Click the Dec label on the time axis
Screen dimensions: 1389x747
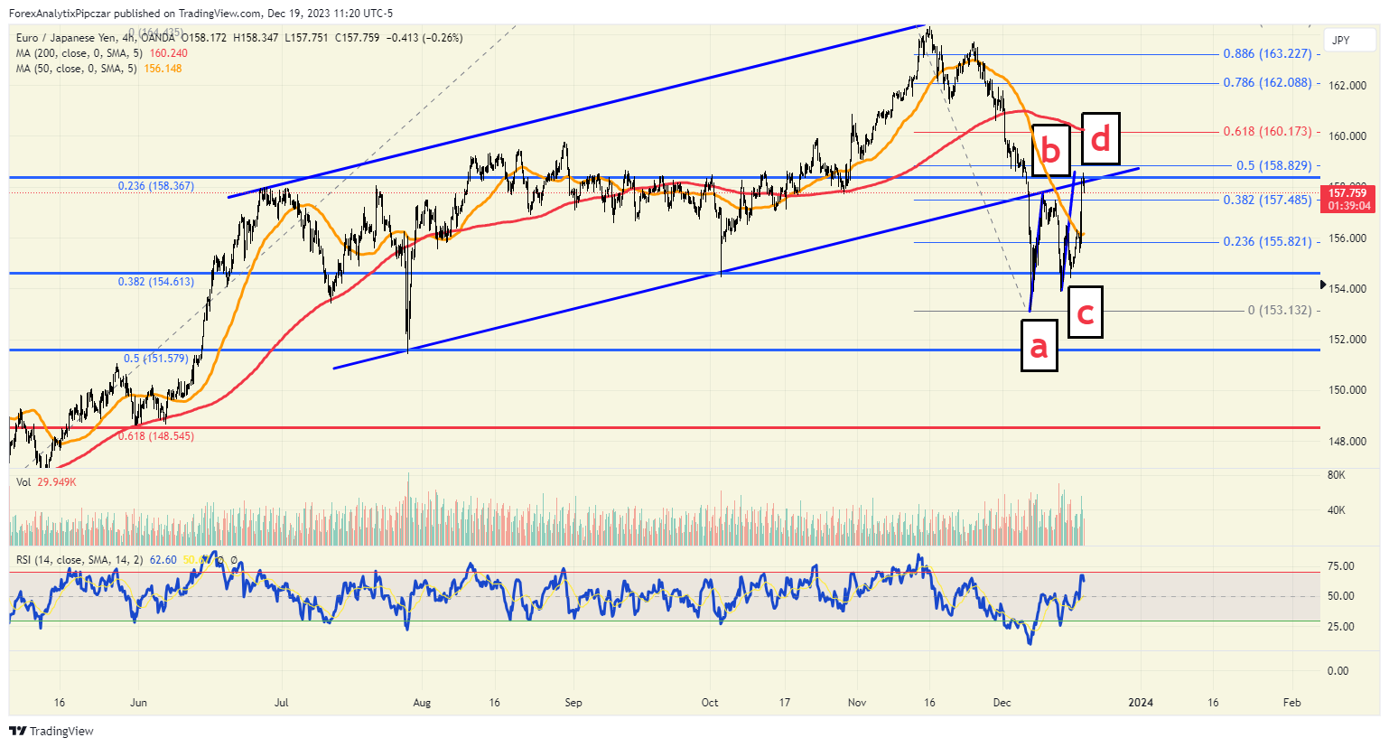point(1002,703)
